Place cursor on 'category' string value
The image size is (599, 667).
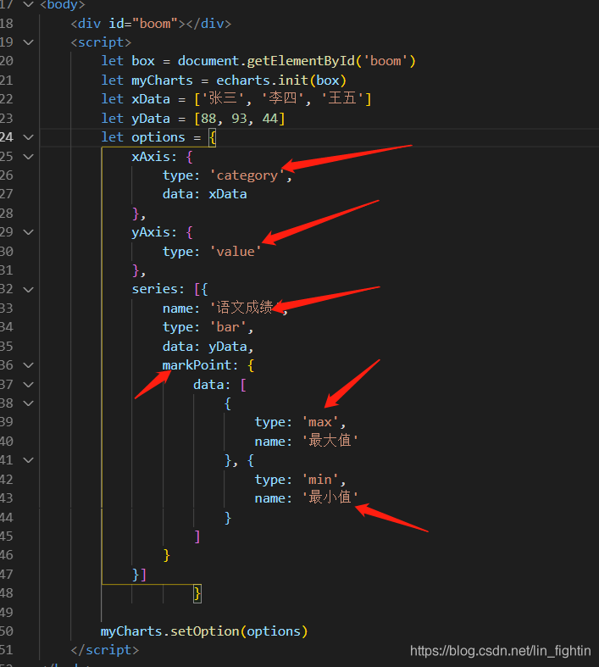click(x=247, y=175)
